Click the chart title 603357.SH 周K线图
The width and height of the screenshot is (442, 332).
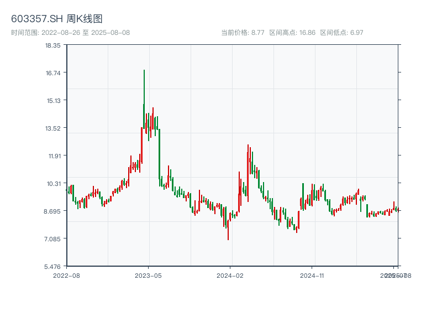57,19
